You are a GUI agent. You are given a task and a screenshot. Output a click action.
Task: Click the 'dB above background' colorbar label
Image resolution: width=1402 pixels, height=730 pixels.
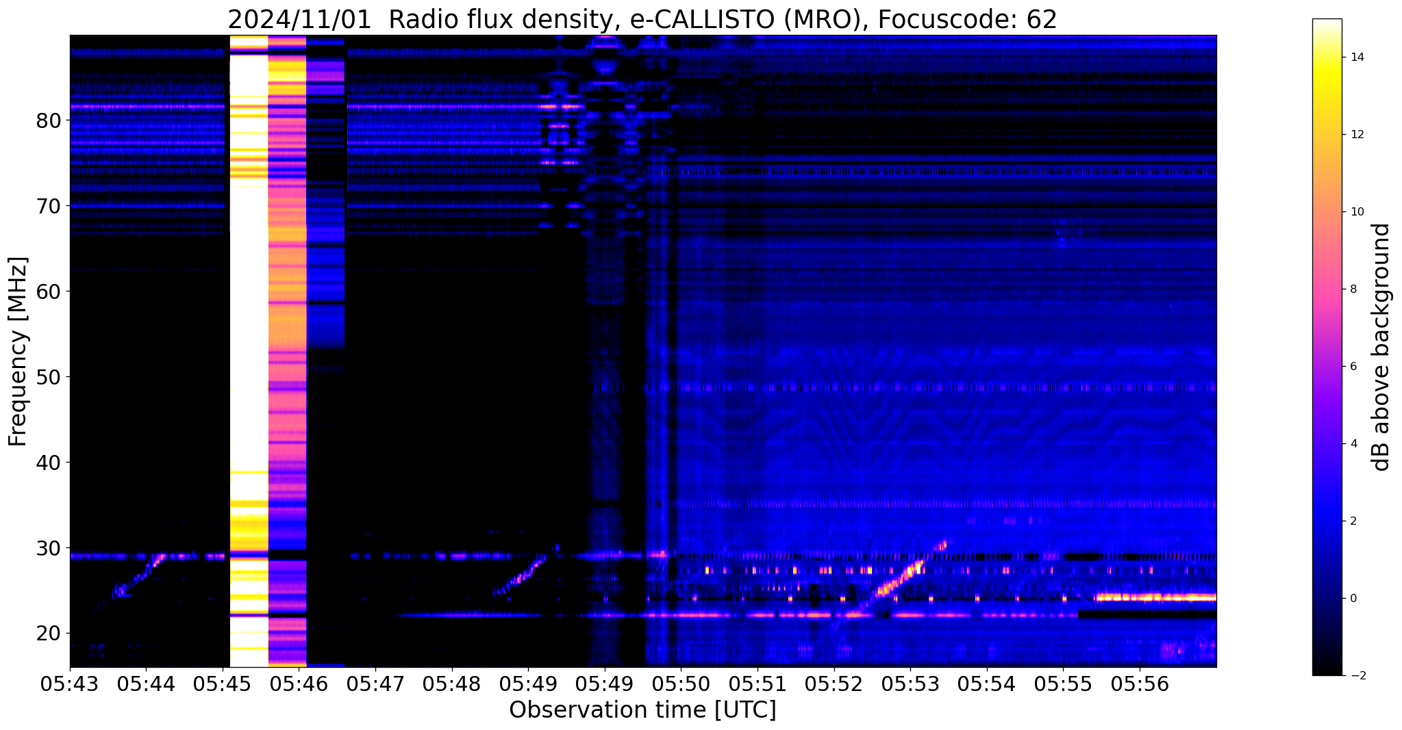point(1382,348)
